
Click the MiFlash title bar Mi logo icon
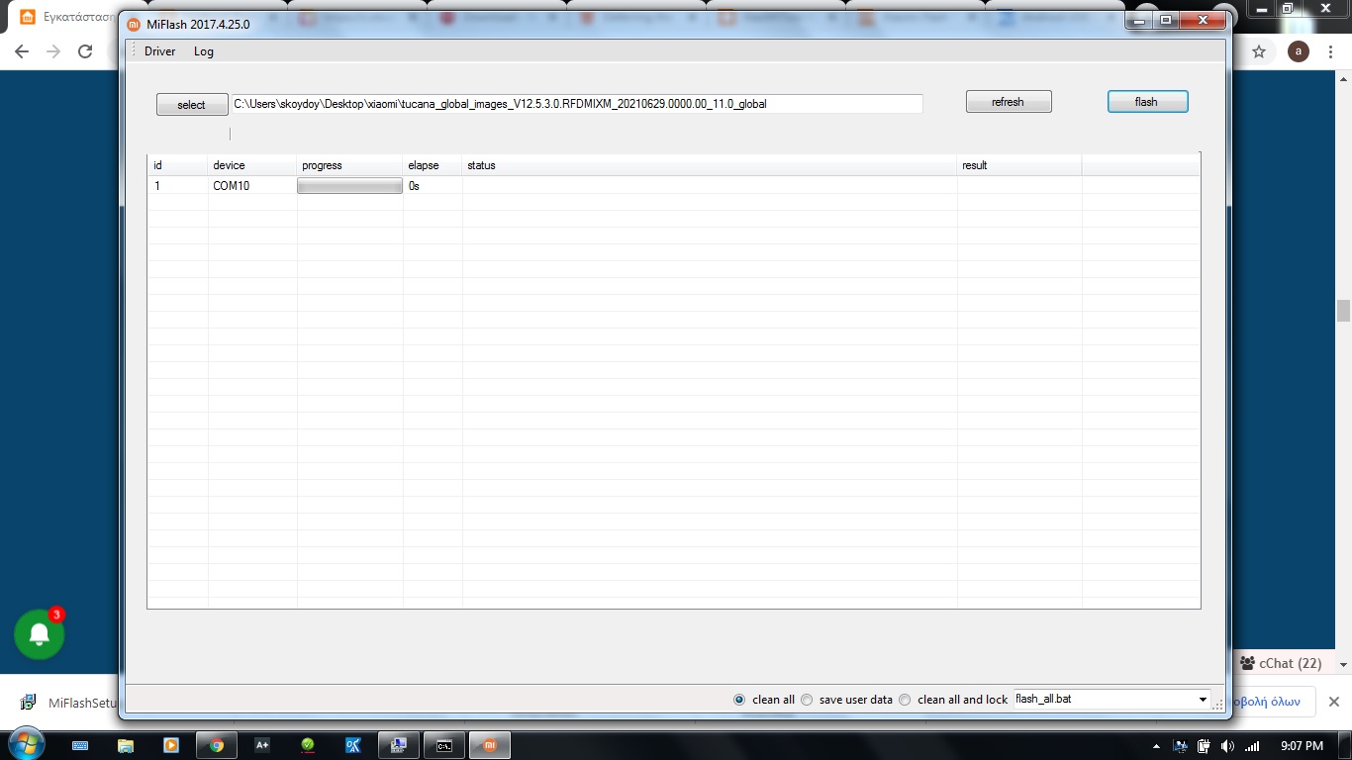(x=135, y=24)
